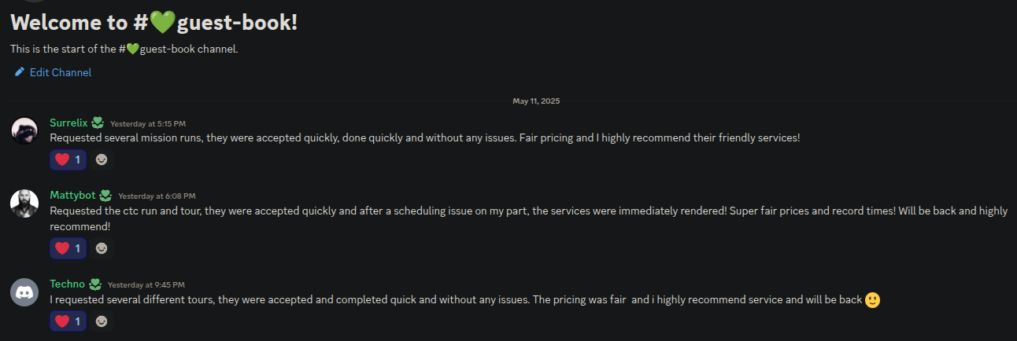Viewport: 1017px width, 341px height.
Task: Toggle the heart reaction on Techno's message
Action: [68, 321]
